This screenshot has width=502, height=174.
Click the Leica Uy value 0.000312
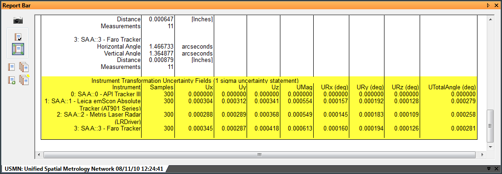[234, 101]
